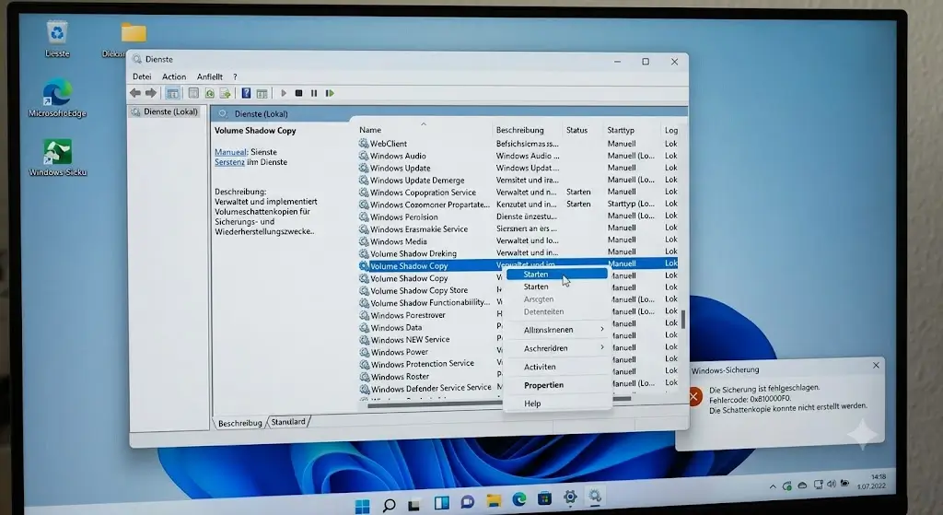Switch to the Standlard tab

coord(288,422)
